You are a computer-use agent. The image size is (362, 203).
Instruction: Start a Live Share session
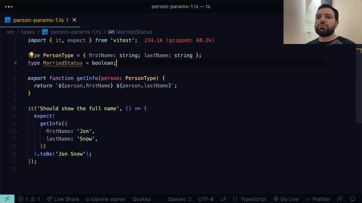[x=63, y=199]
